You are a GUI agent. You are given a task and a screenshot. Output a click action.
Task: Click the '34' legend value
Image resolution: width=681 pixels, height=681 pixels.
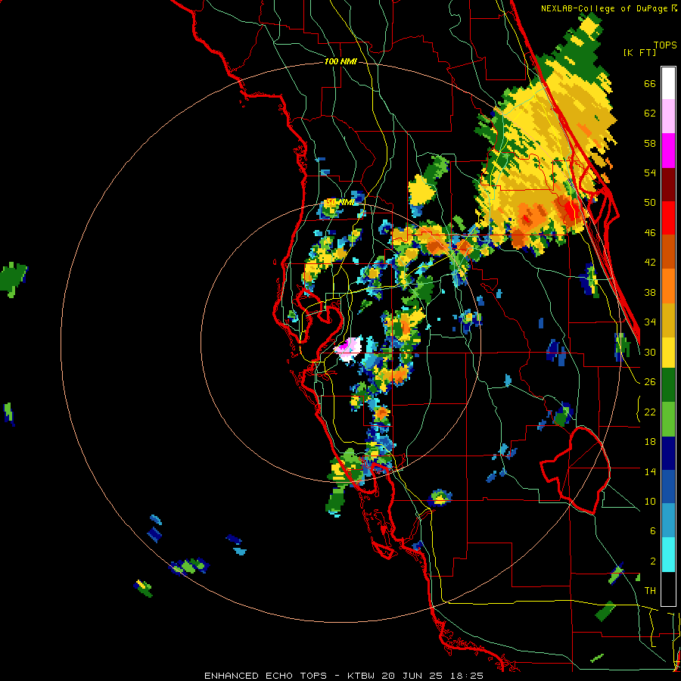pos(650,322)
